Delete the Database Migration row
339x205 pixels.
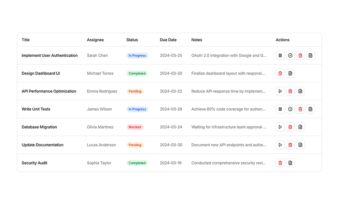coord(290,127)
